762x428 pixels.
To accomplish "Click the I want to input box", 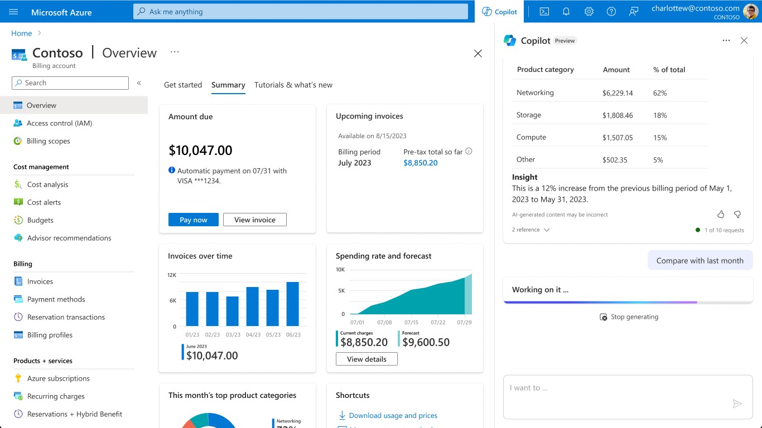I will 614,388.
